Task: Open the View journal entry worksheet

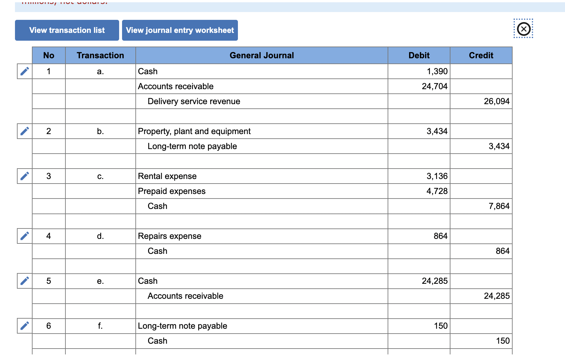Action: (180, 30)
